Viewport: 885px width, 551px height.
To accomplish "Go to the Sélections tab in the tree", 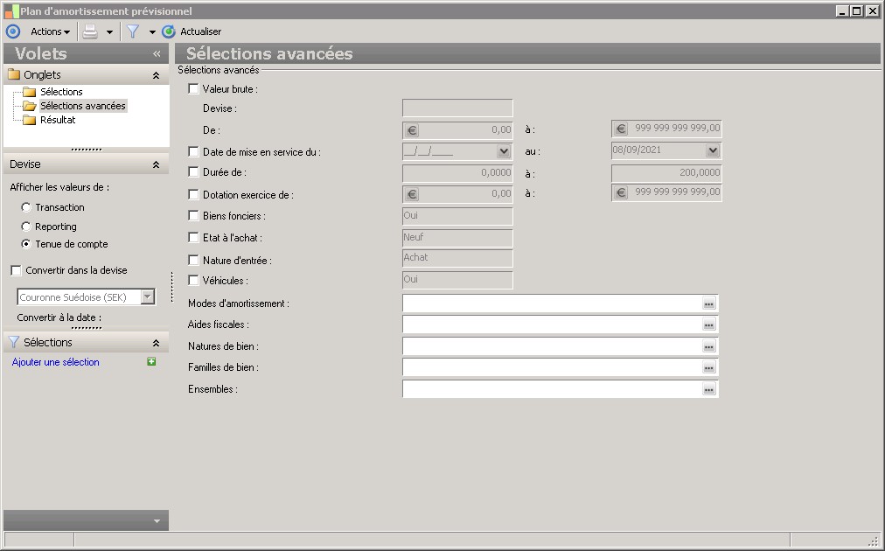I will tap(61, 92).
